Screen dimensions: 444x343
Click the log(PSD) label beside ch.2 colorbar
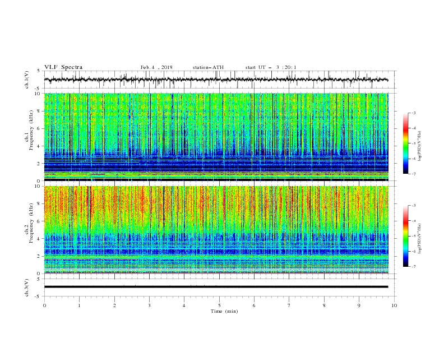click(x=419, y=239)
